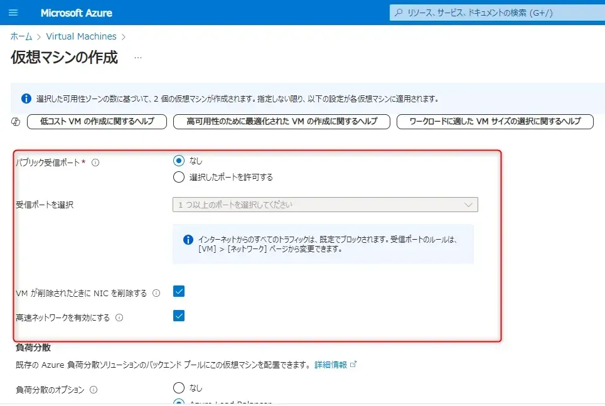Go to ホーム breadcrumb

21,36
